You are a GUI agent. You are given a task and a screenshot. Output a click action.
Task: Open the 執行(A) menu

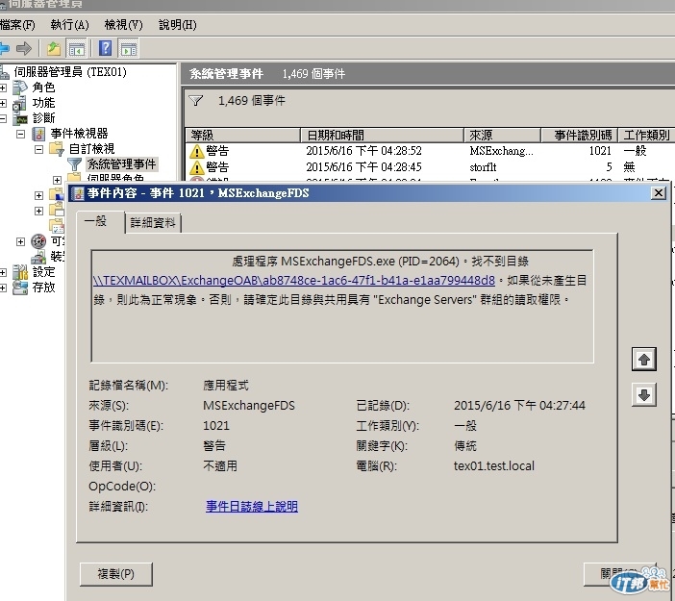pyautogui.click(x=69, y=25)
